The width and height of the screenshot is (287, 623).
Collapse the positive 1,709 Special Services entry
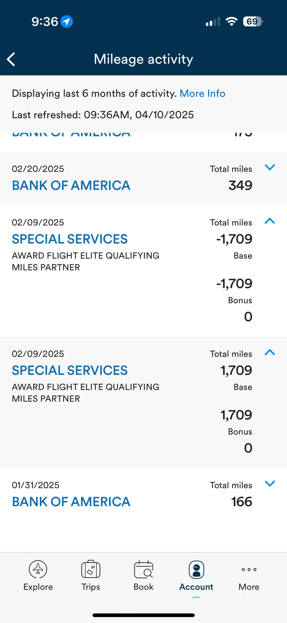click(270, 353)
